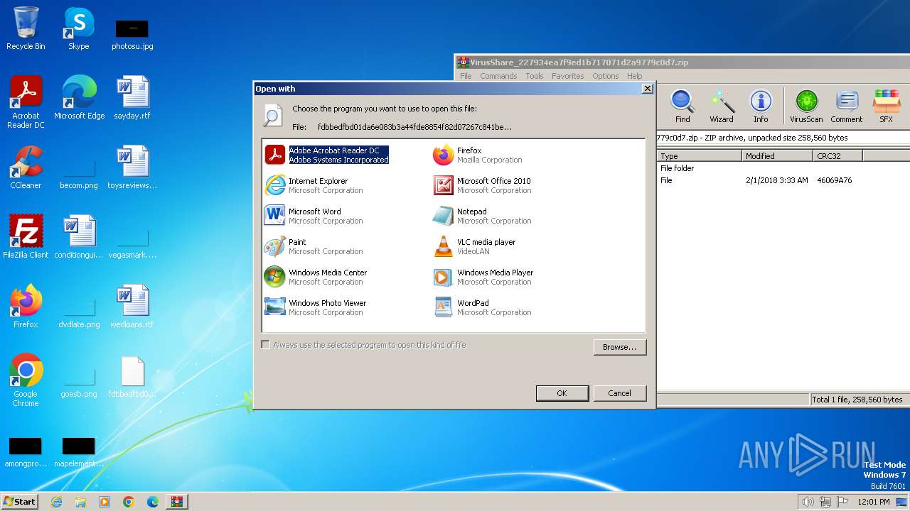Sort by Modified column in WinRAR
910x511 pixels.
778,155
